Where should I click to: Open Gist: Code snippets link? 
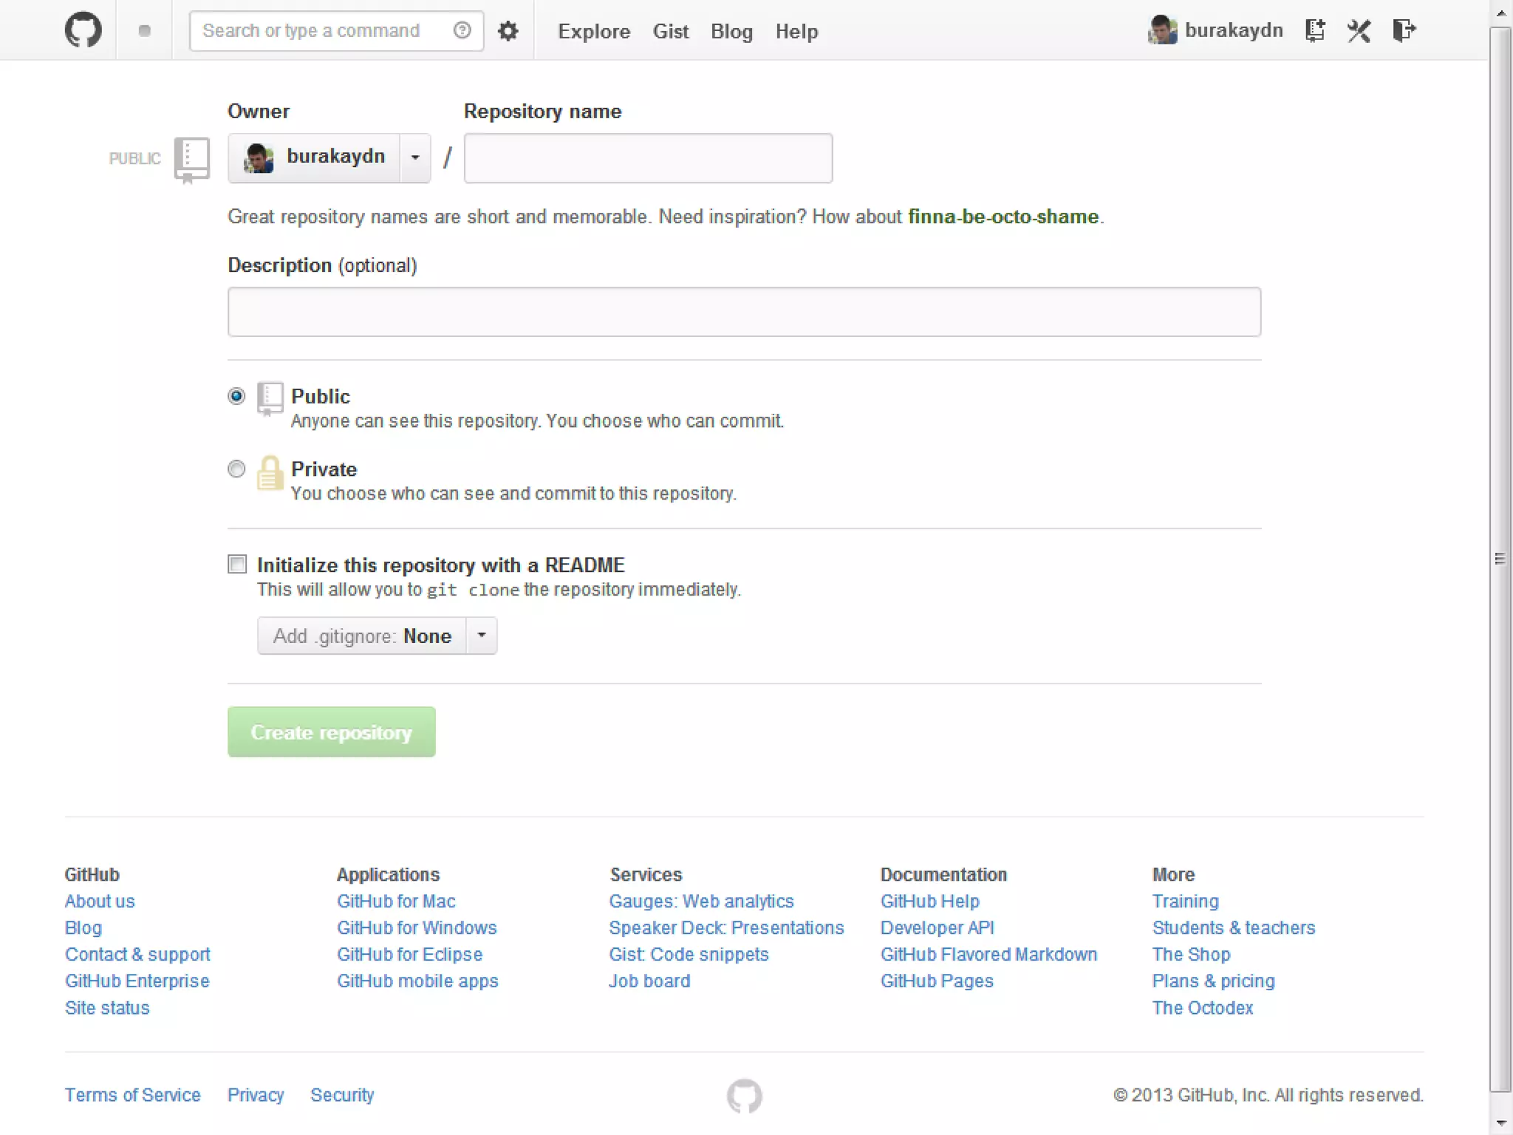[x=689, y=955]
